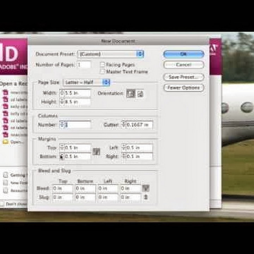
Task: Click the OK button
Action: pos(183,54)
